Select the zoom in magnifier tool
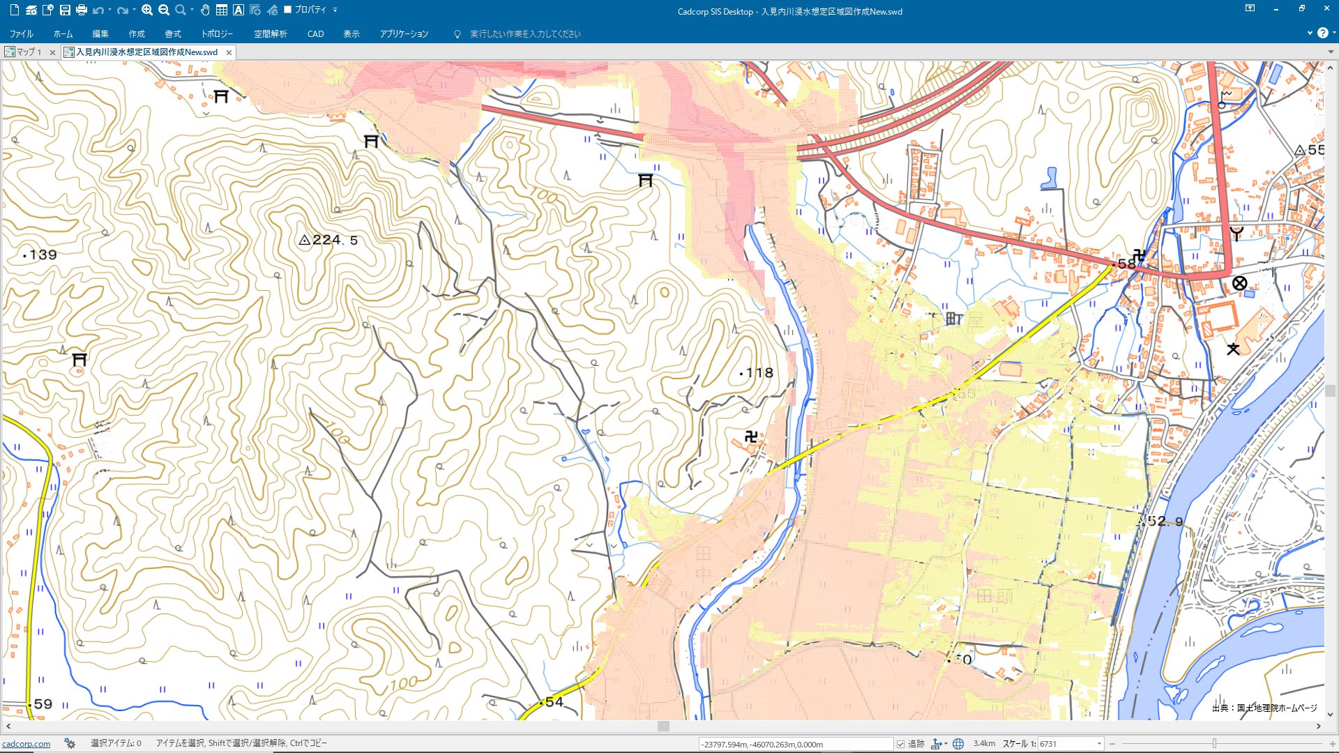 146,10
